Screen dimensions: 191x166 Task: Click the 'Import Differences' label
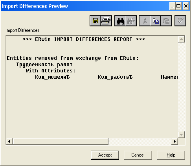coord(22,30)
